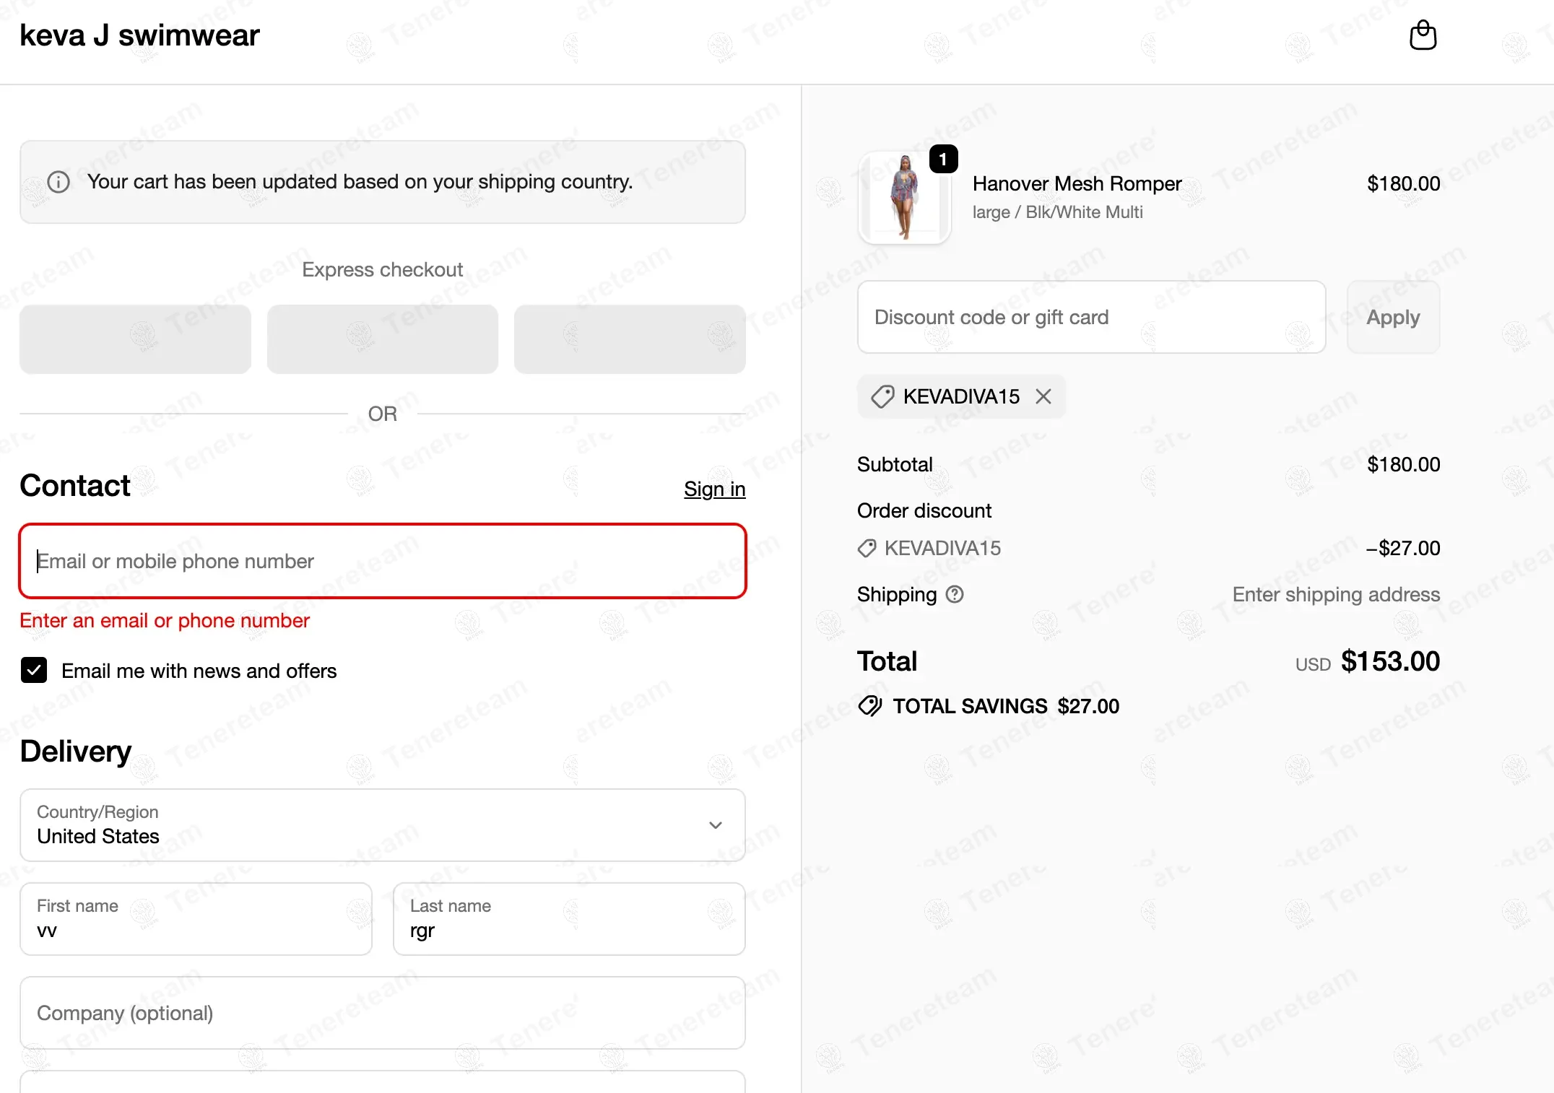
Task: Click the order discount KEVADIVA15 tag icon
Action: 867,548
